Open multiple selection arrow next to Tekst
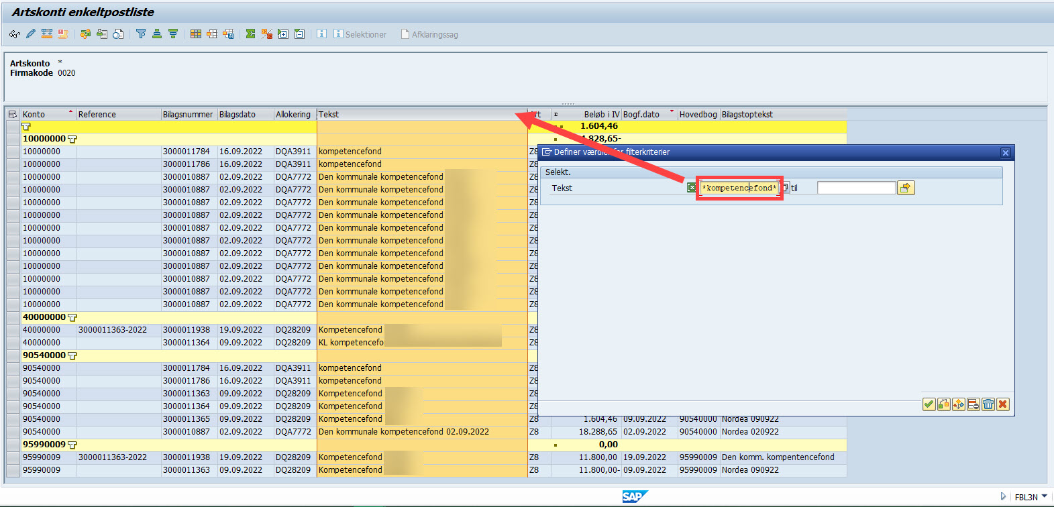The image size is (1054, 507). point(906,188)
